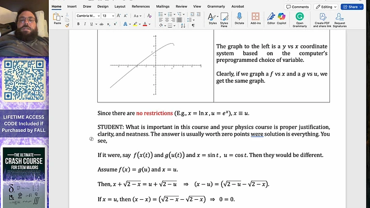Open Grammarly from the ribbon

pos(300,20)
